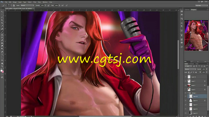Screen dimensions: 209x117
Task: Select the Crop tool
Action: [2, 23]
